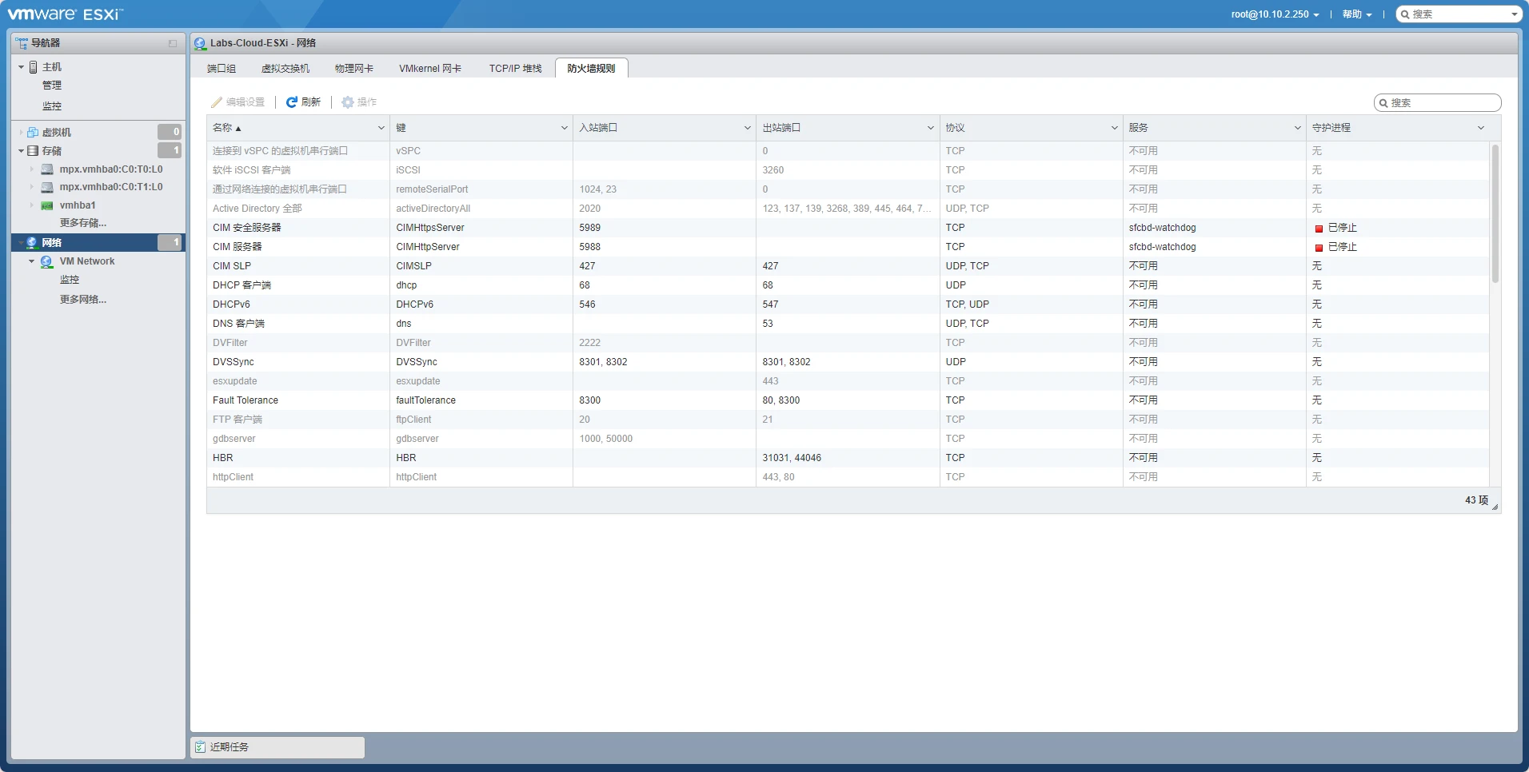
Task: Collapse the host tree node
Action: 22,67
